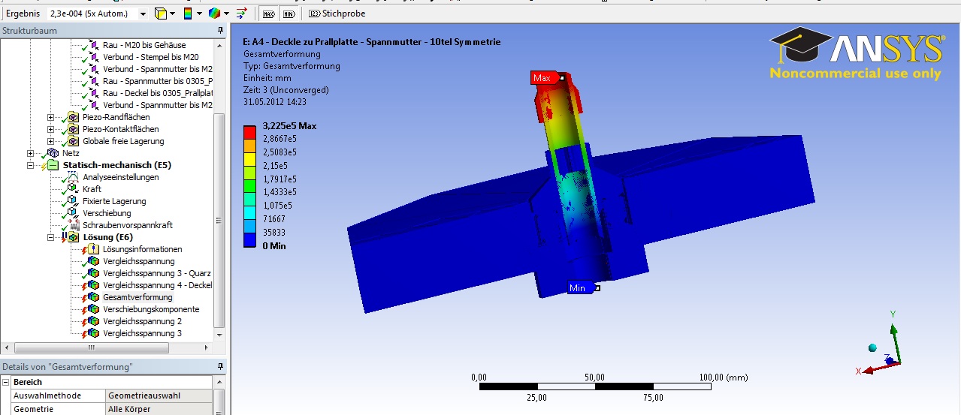Click the Geometrieauswahl value field

(159, 395)
